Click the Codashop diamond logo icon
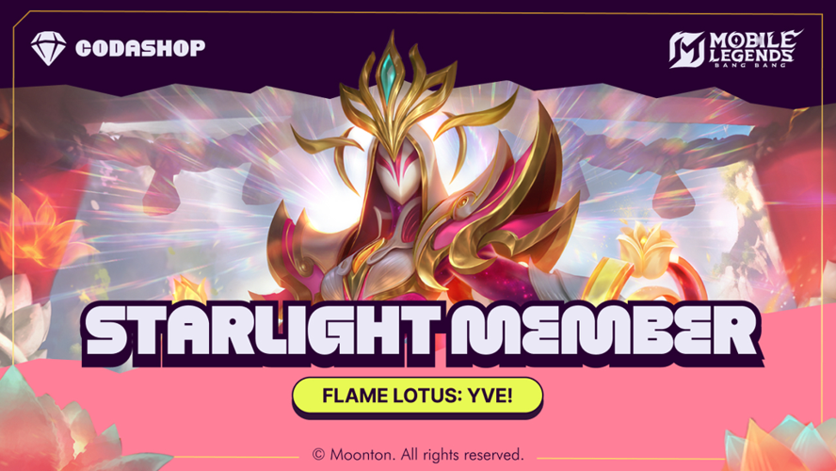The height and width of the screenshot is (471, 836). tap(49, 48)
